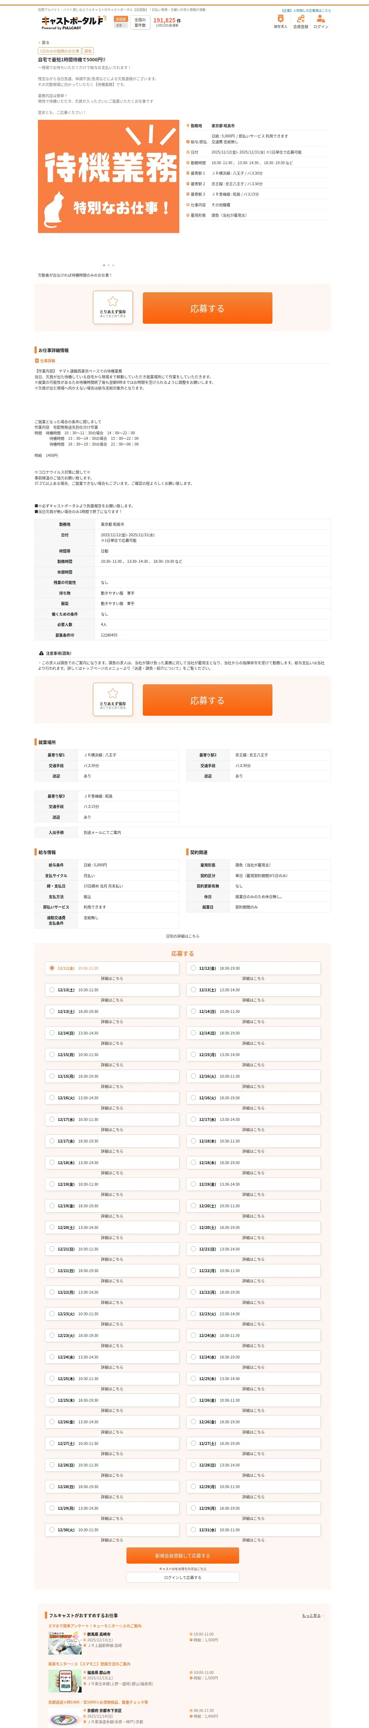Expand 詳細はこちら under 12/13(土) 18:30-19:30
The width and height of the screenshot is (369, 1728).
pos(112,1022)
